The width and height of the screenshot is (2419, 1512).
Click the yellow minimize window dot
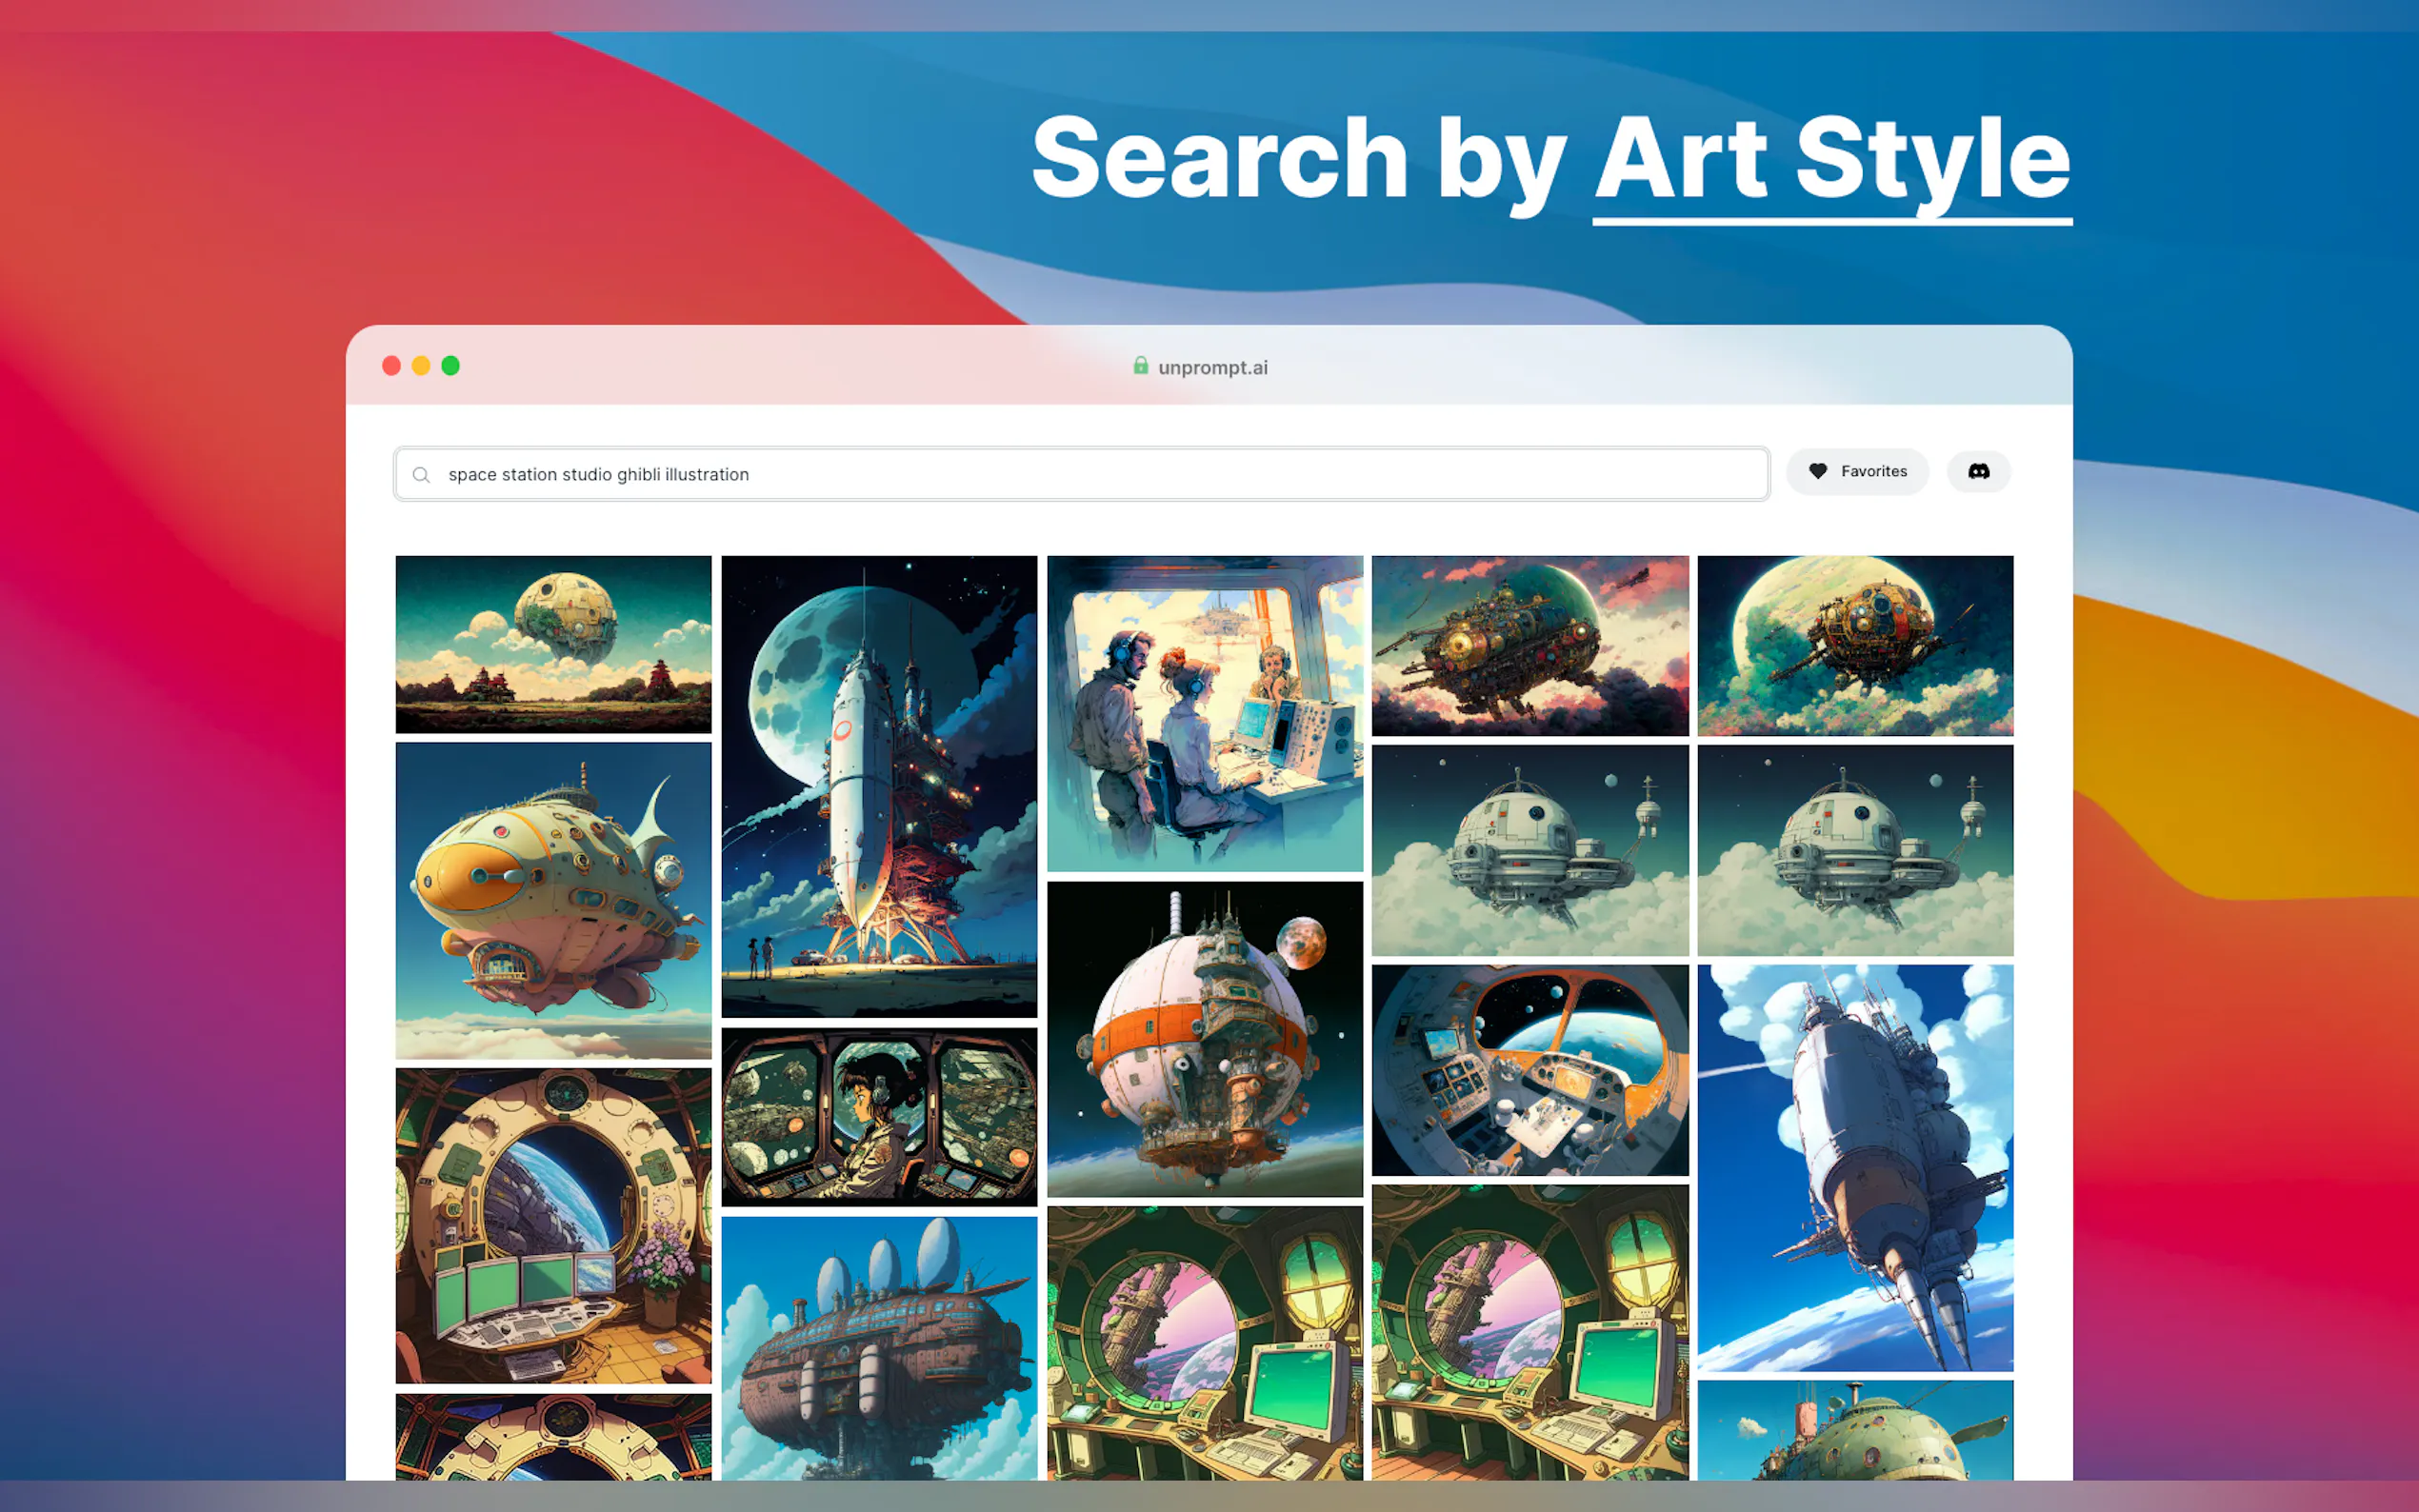coord(421,366)
